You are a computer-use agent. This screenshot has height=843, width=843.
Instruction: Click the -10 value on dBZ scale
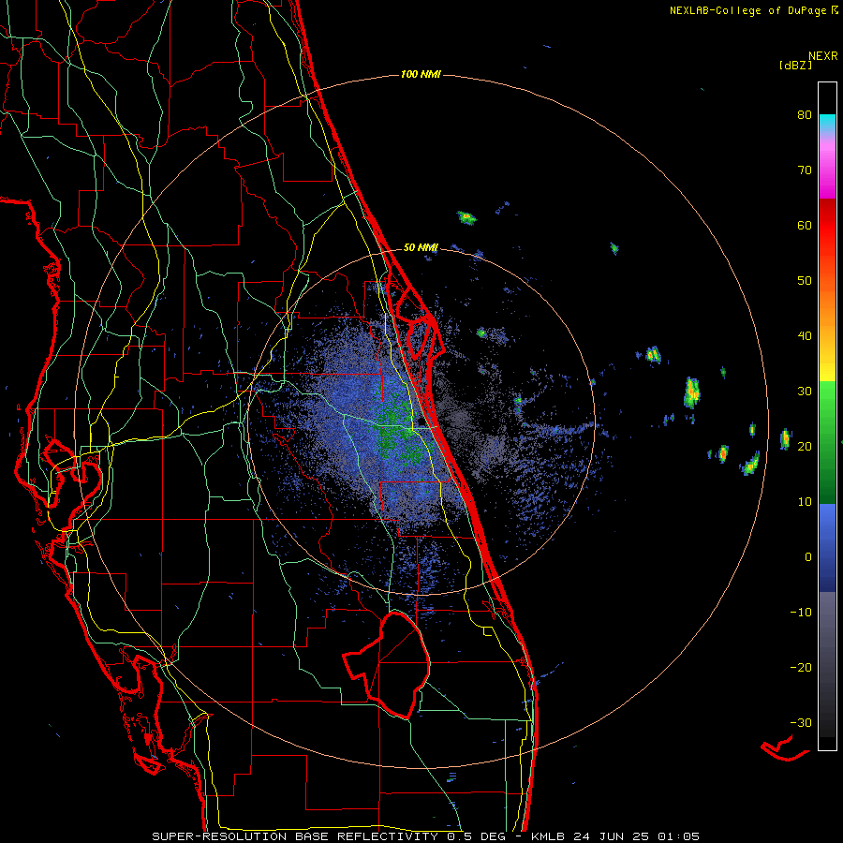(801, 613)
